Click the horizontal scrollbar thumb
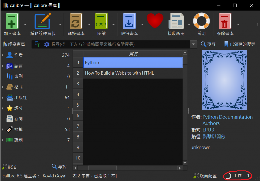This screenshot has height=181, width=260. [102, 168]
